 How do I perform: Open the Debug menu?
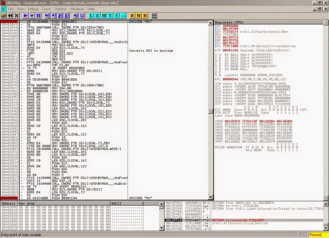point(33,9)
